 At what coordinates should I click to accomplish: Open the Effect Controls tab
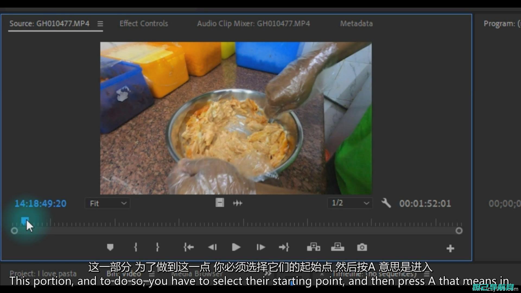click(144, 23)
